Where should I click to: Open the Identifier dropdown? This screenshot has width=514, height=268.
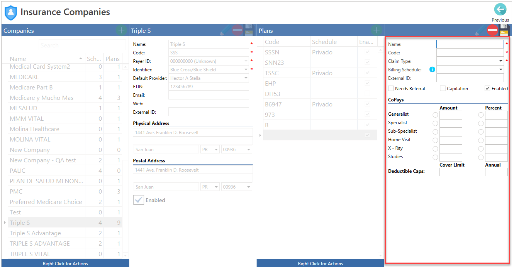246,69
